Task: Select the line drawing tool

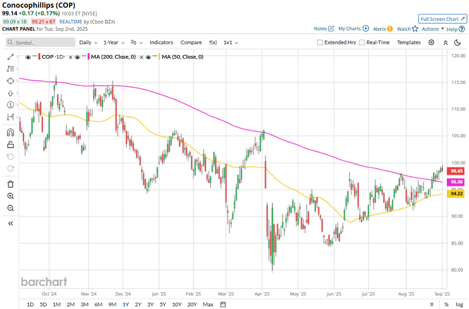Action: 10,57
